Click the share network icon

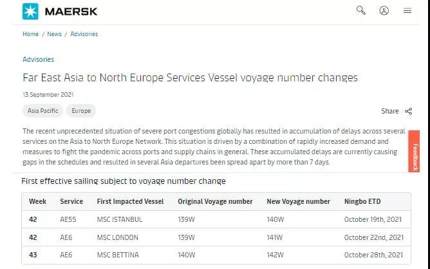pos(408,111)
